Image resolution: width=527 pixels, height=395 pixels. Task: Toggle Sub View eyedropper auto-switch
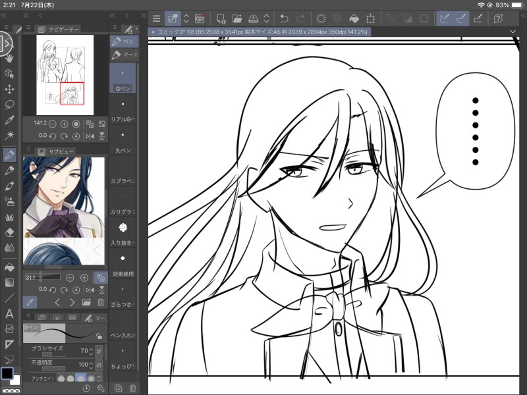(x=30, y=302)
